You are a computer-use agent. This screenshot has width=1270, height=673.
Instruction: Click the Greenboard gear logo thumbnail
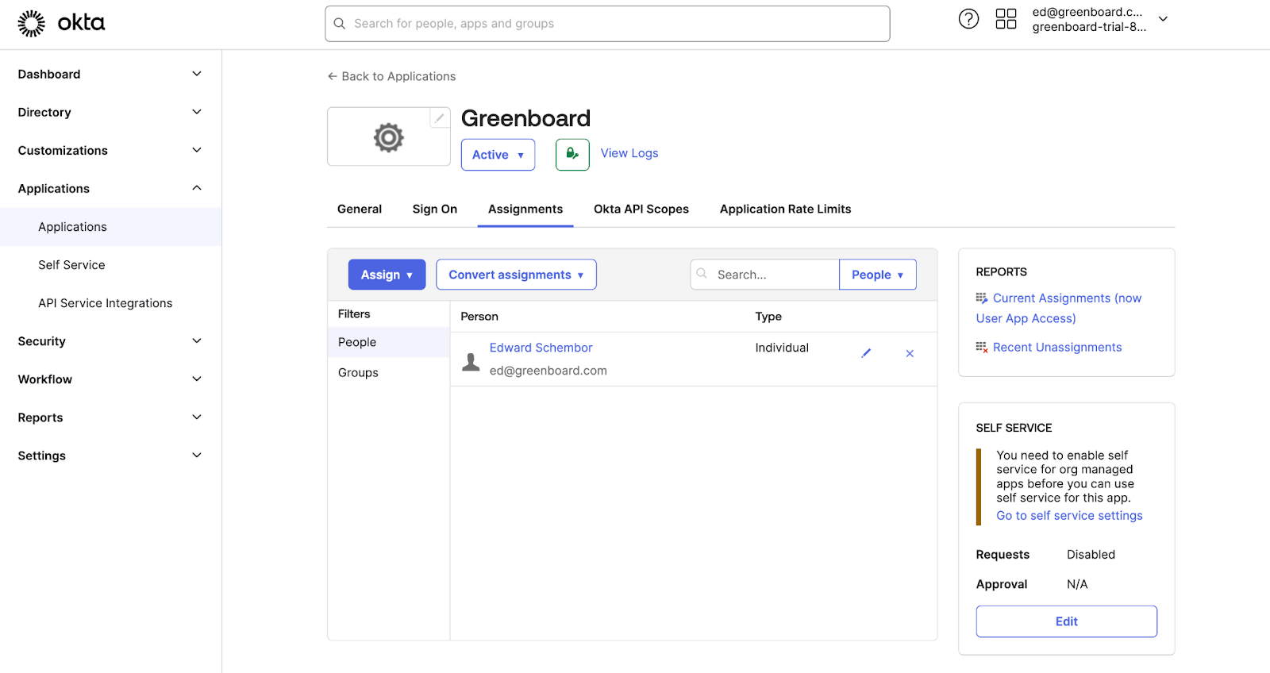[389, 137]
